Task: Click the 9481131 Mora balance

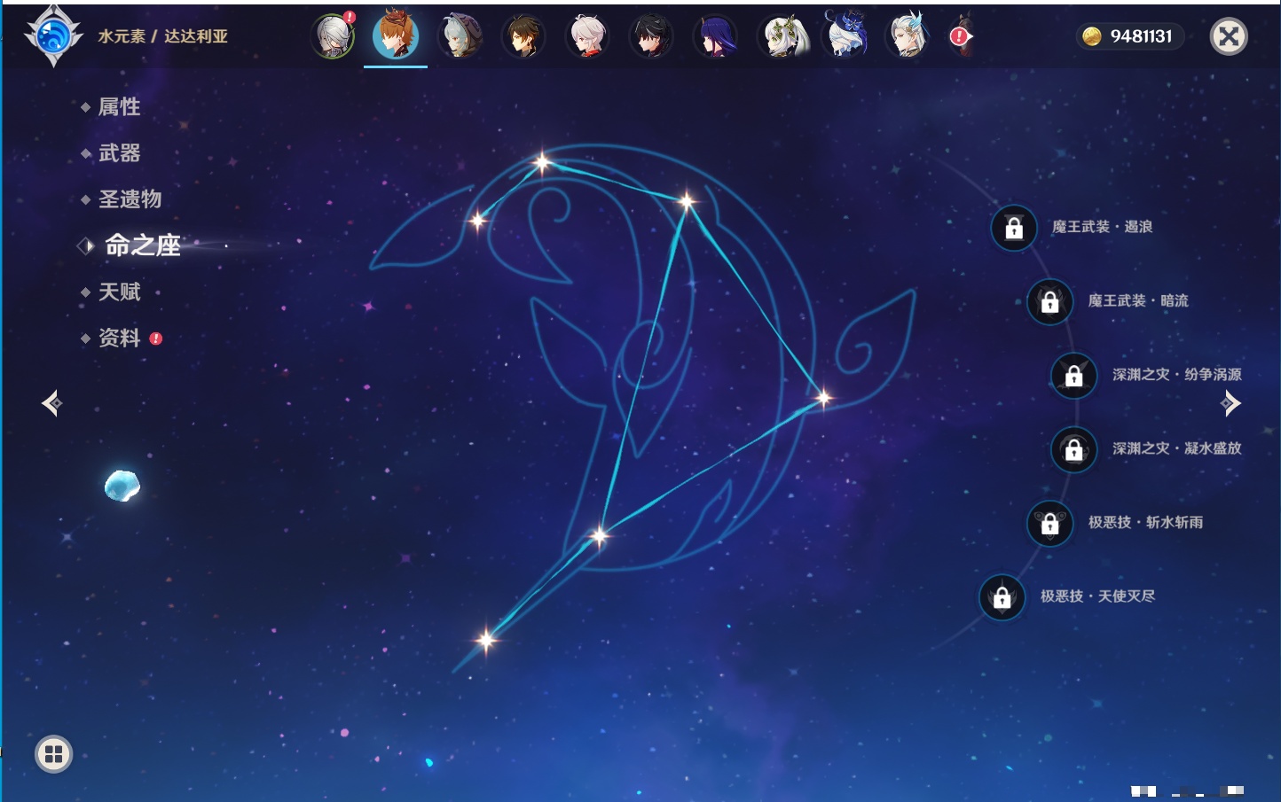Action: pos(1141,36)
